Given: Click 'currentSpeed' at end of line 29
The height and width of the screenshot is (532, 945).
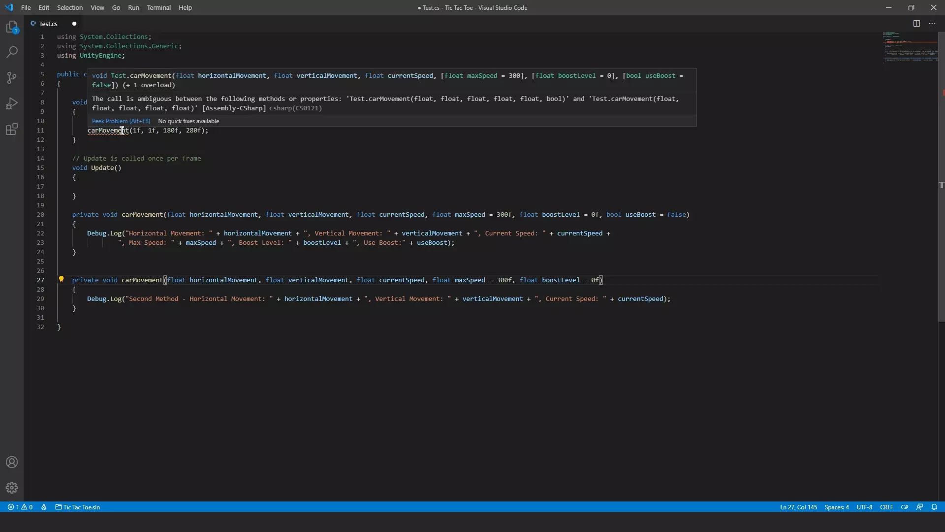Looking at the screenshot, I should coord(640,299).
